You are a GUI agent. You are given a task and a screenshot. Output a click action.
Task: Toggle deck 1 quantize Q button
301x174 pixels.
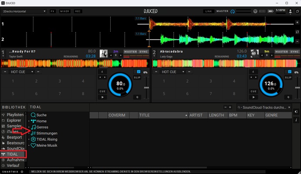(137, 97)
